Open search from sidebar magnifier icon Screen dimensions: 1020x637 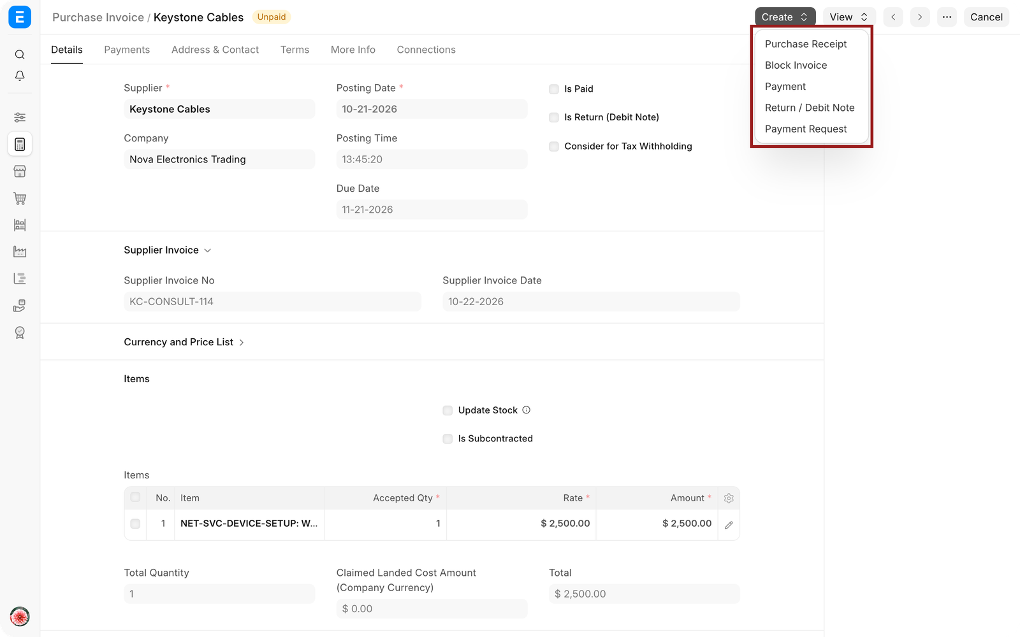point(20,55)
